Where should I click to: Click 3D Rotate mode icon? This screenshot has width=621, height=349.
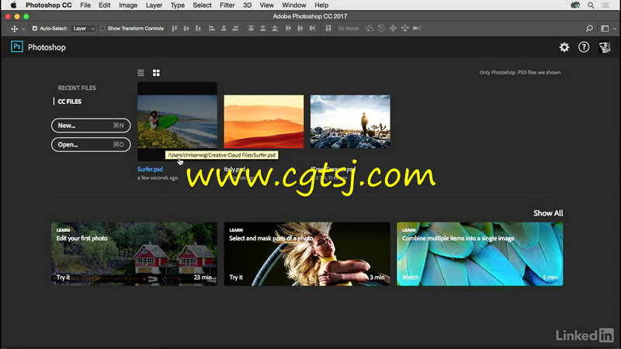click(x=369, y=29)
